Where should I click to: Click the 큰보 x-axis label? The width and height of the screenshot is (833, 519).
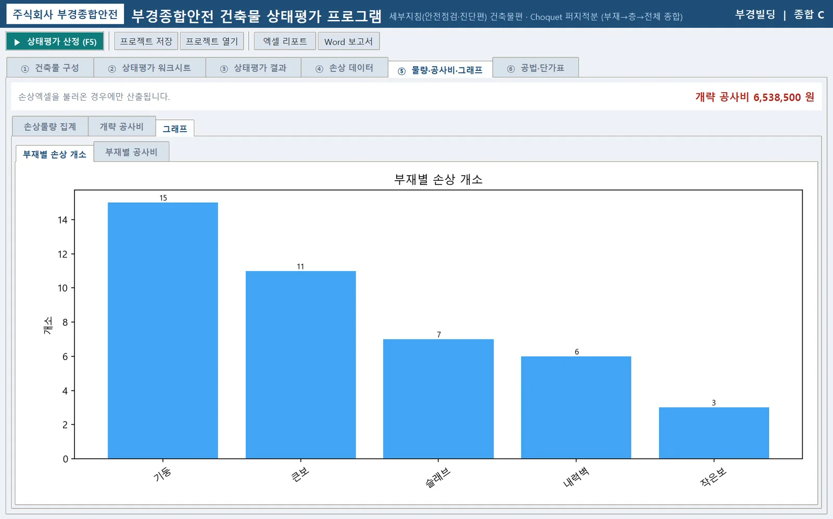point(300,474)
